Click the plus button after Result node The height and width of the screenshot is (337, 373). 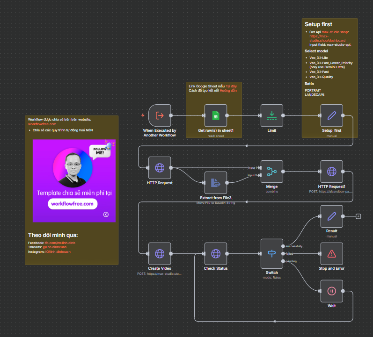tap(358, 216)
